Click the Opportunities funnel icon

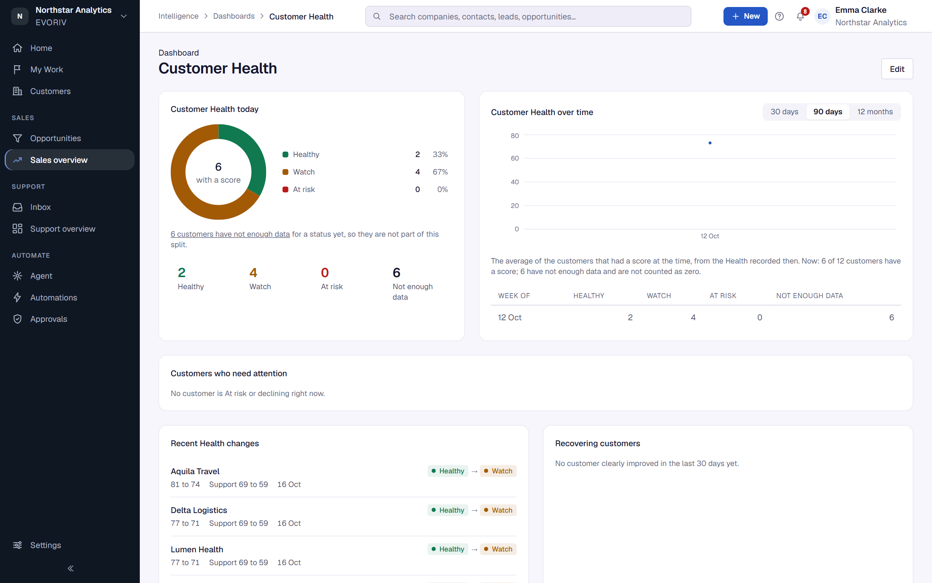click(x=17, y=138)
